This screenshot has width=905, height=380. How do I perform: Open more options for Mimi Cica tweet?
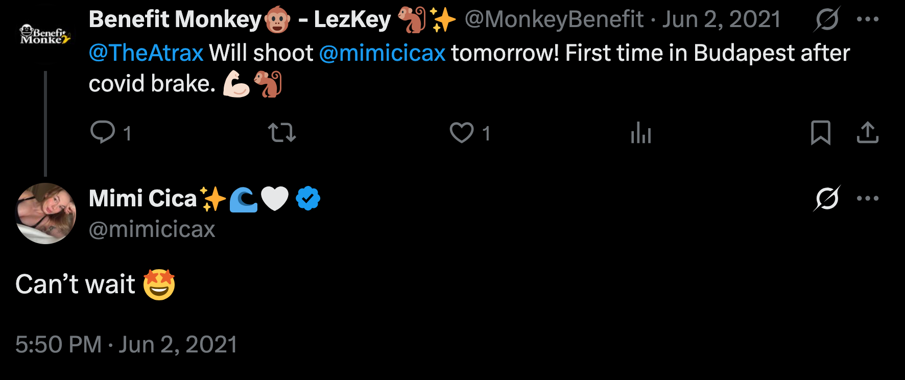(867, 198)
